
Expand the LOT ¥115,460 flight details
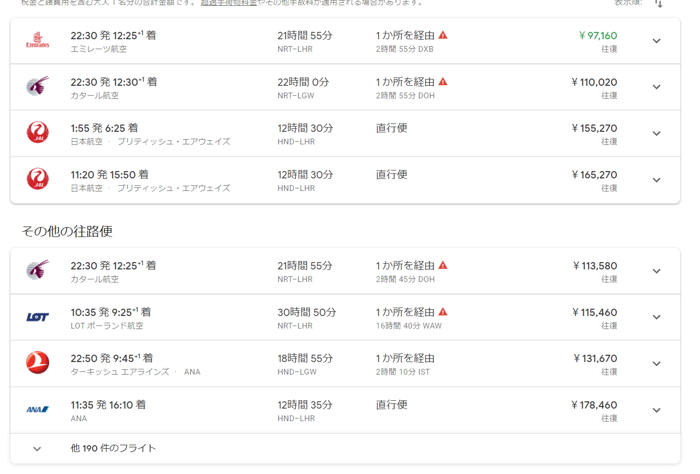click(657, 317)
